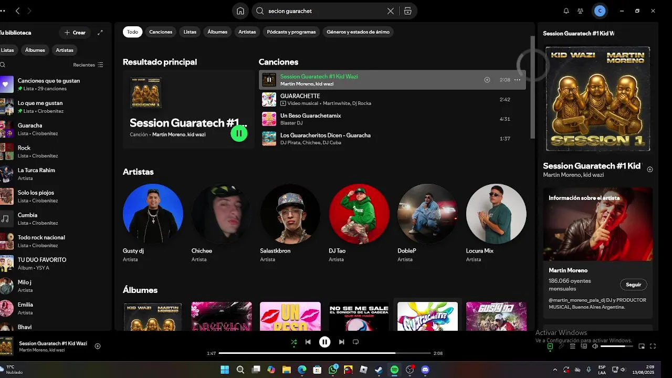Clear the search field with X
Image resolution: width=672 pixels, height=378 pixels.
391,10
